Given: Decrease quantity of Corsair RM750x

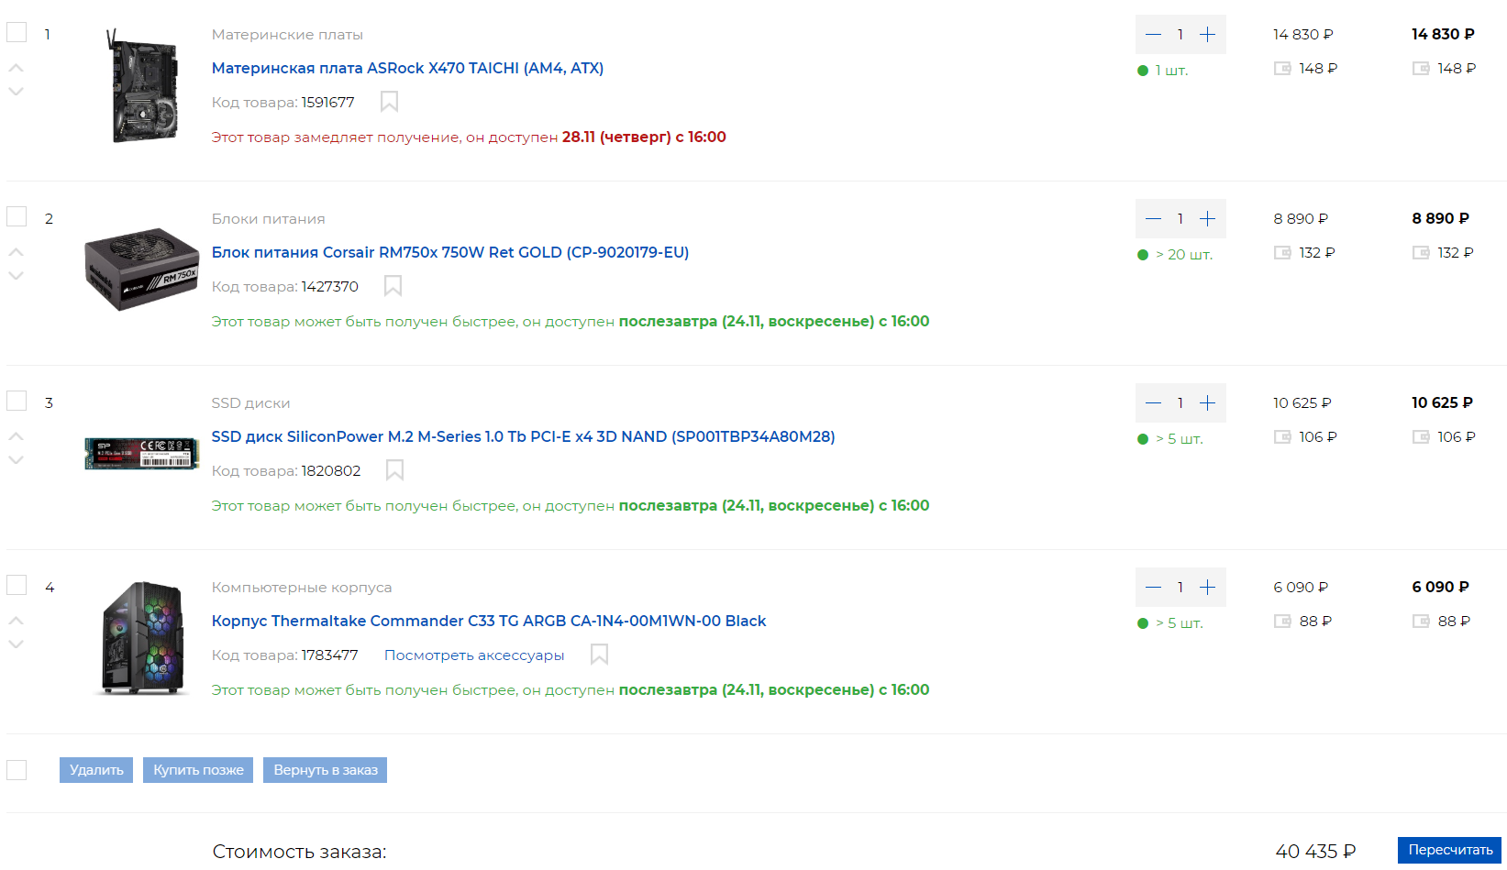Looking at the screenshot, I should (1153, 219).
